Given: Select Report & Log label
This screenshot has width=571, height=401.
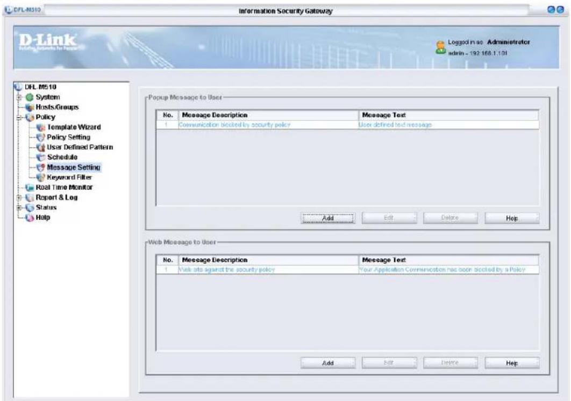Looking at the screenshot, I should (57, 197).
